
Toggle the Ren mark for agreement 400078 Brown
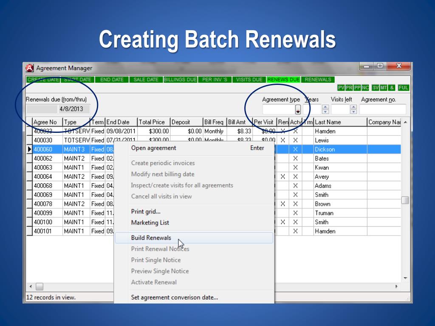[x=283, y=204]
